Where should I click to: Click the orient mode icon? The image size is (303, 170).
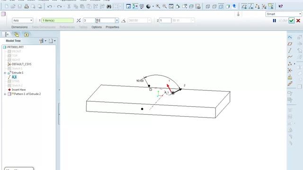coord(142,6)
